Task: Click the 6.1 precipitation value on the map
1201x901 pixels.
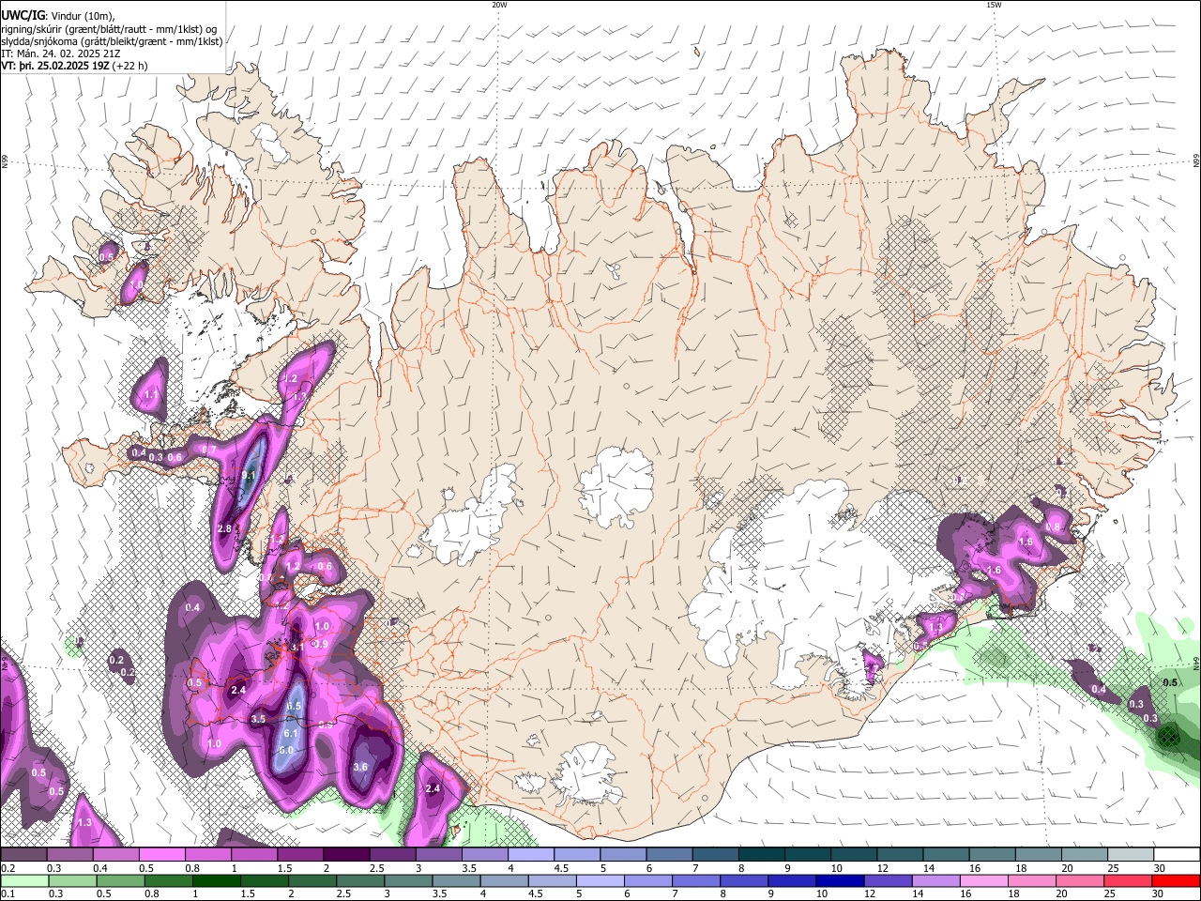Action: 291,733
